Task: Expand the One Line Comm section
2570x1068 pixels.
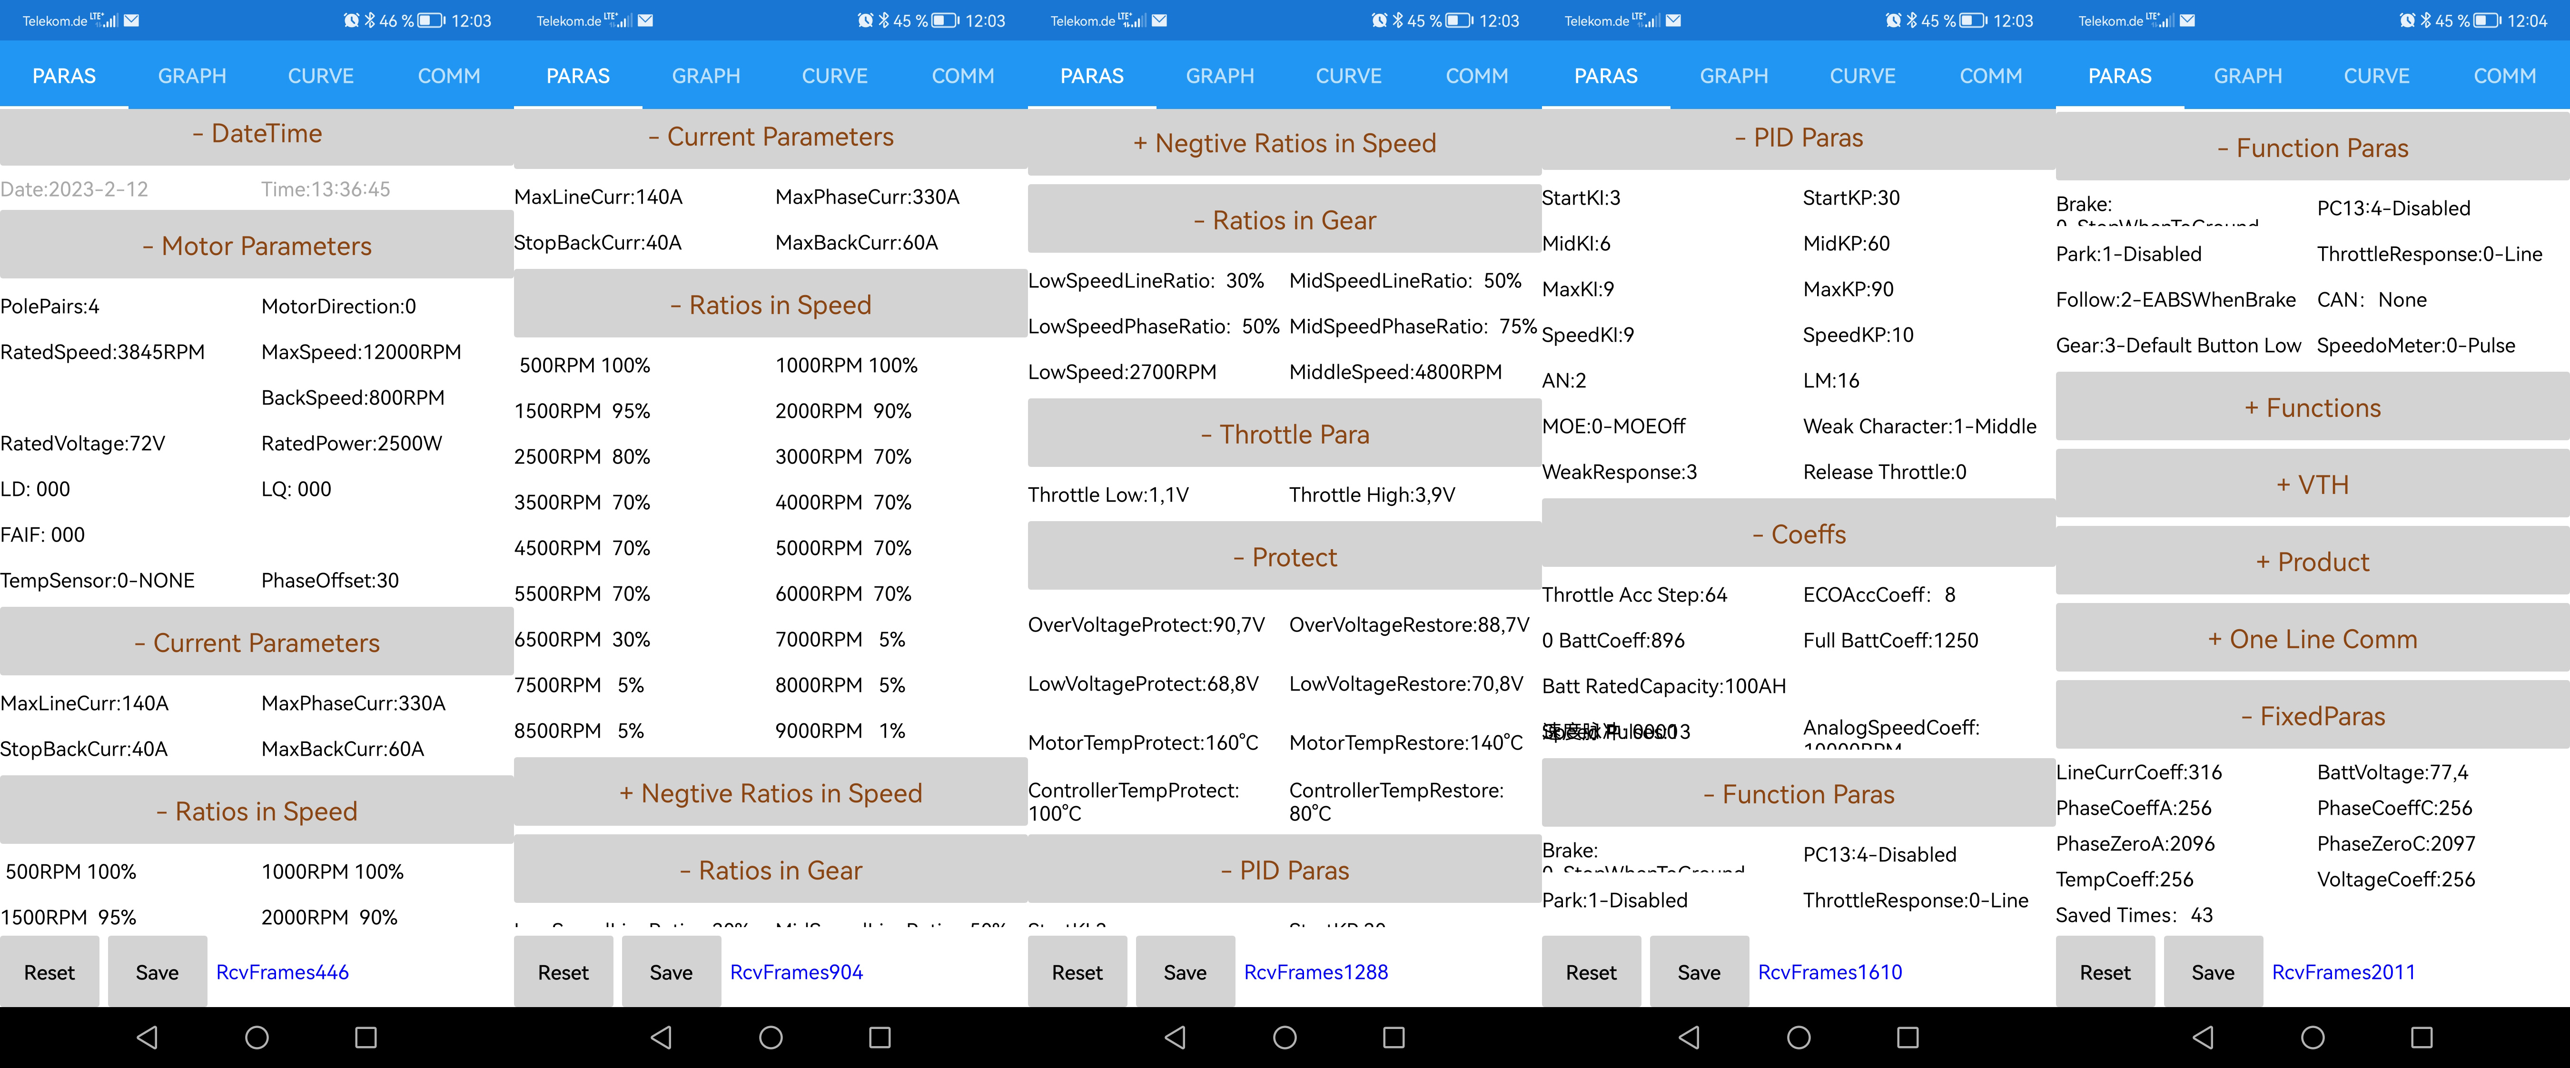Action: pos(2312,640)
